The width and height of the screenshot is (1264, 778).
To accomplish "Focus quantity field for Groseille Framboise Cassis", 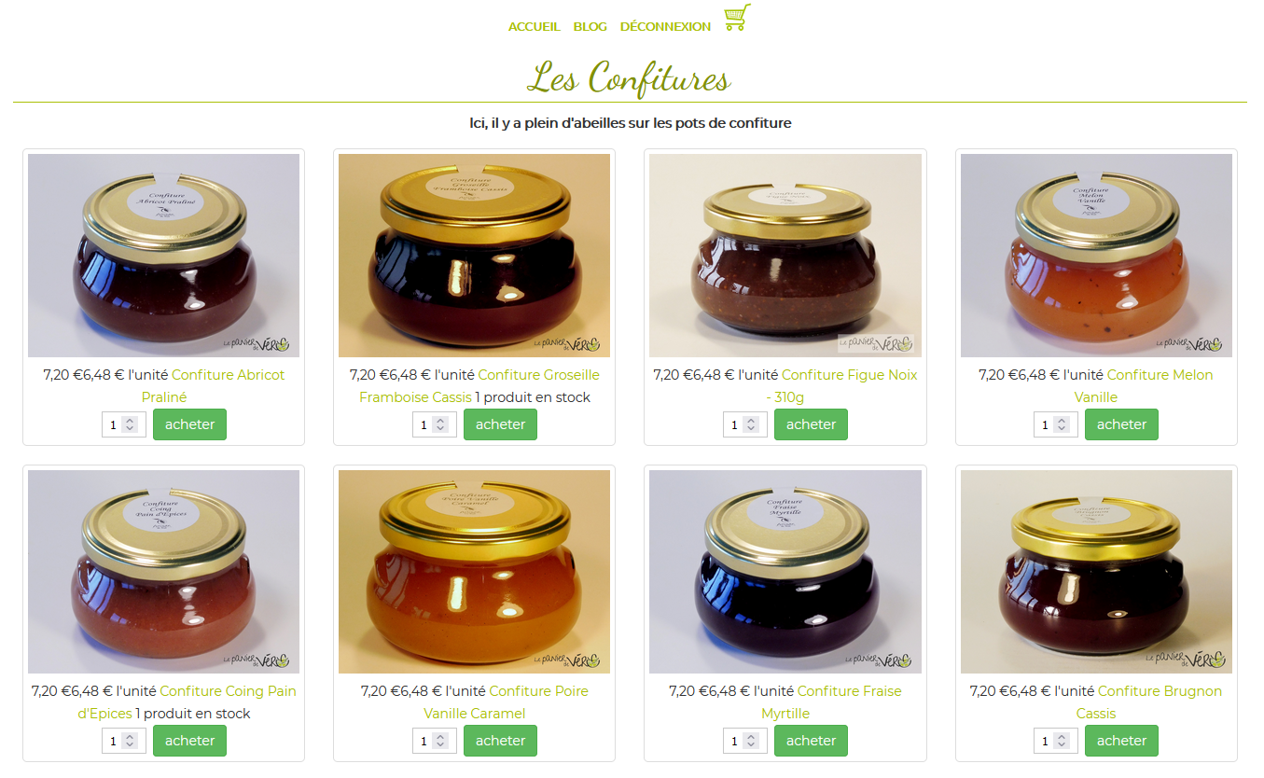I will tap(435, 424).
